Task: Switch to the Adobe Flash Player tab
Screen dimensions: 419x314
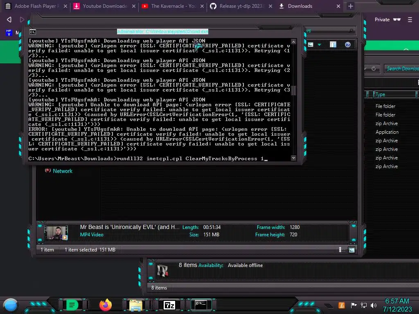Action: 36,6
